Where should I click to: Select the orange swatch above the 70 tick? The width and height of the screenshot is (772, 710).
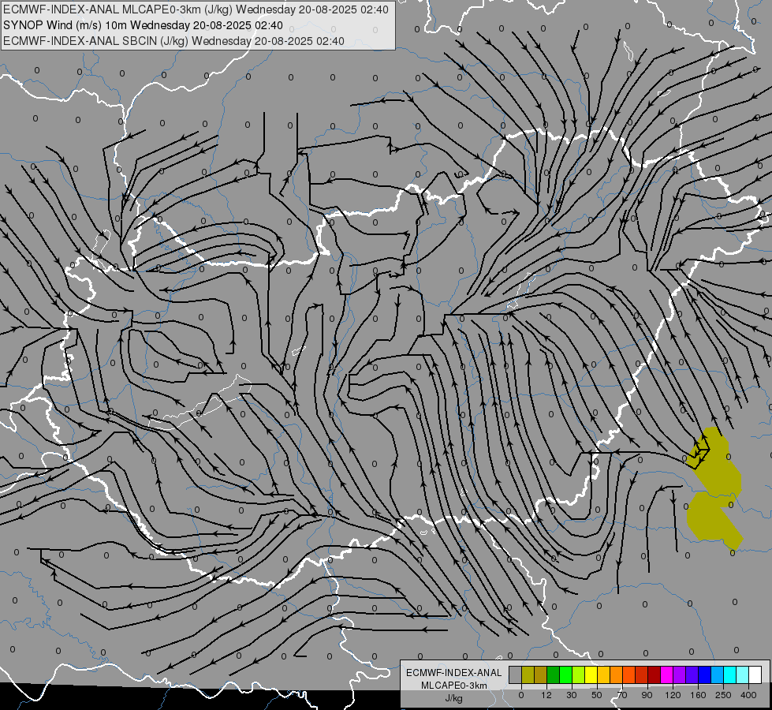pos(617,674)
